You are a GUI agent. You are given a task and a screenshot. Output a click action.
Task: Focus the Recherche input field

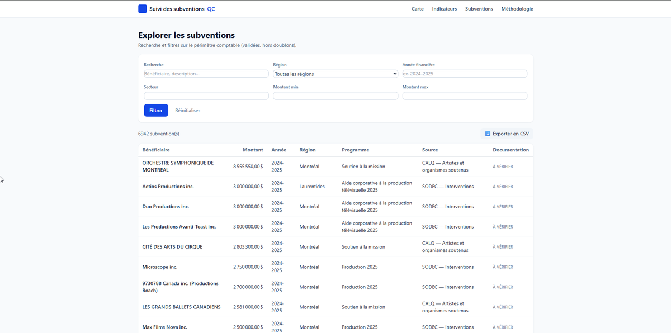pyautogui.click(x=206, y=74)
